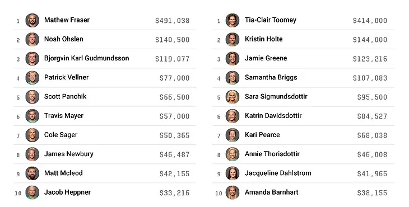
Task: Click Noah Ohlsen's profile picture
Action: [x=32, y=40]
